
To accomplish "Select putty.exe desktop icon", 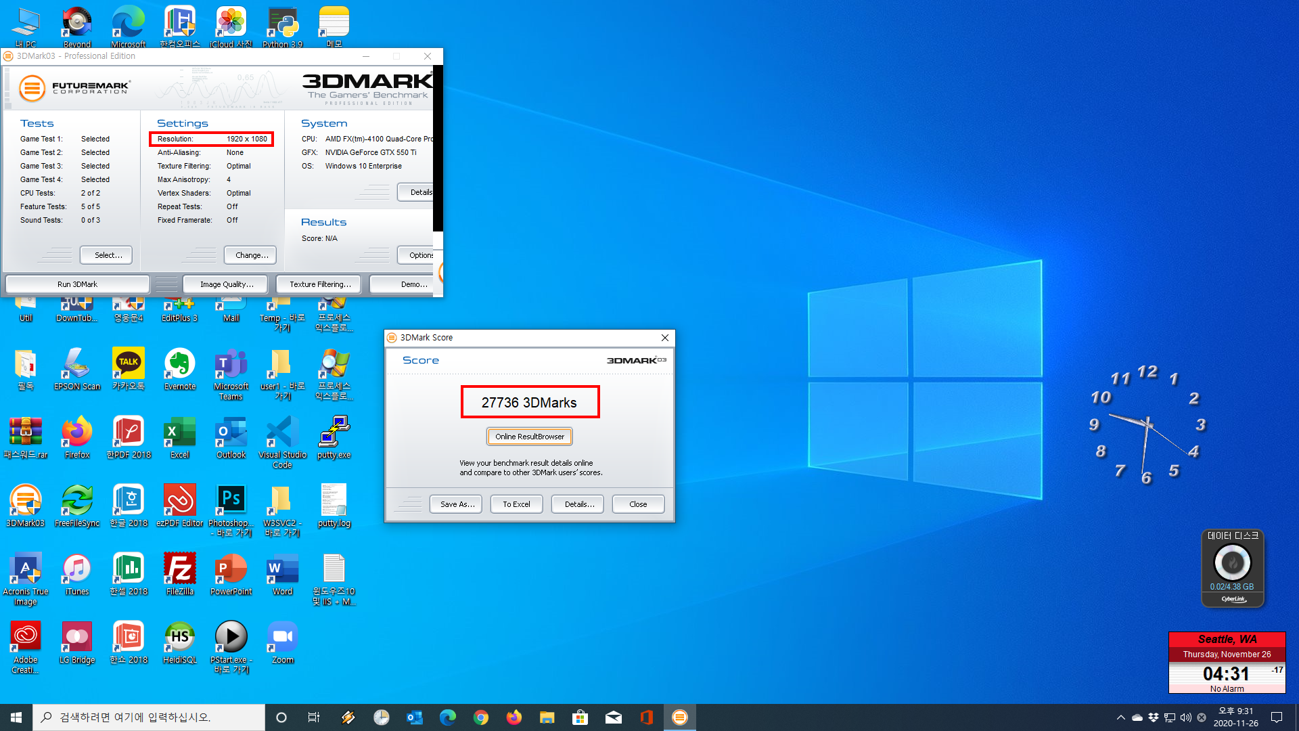I will click(x=334, y=438).
